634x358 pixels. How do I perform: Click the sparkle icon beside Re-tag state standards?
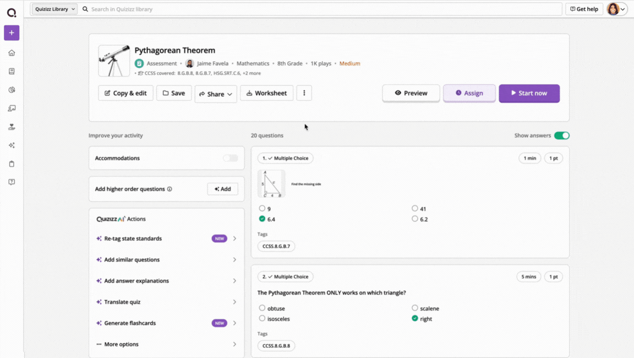coord(99,238)
